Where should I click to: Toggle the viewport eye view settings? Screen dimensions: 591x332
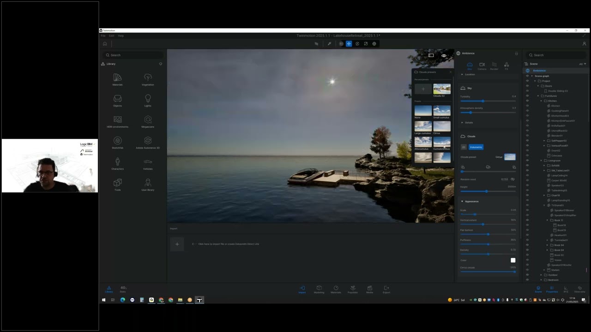(x=444, y=55)
